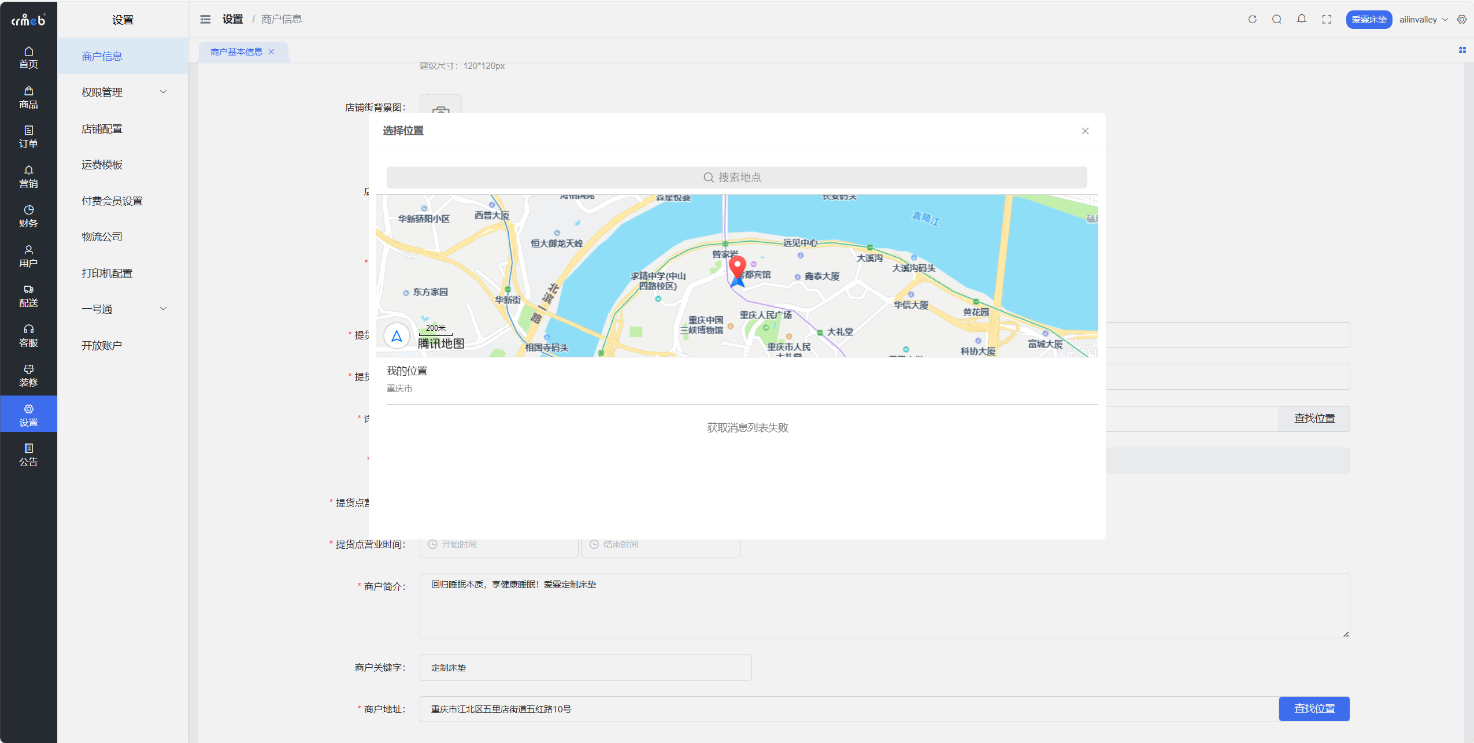
Task: Click the 搜索地点 search field
Action: coord(736,177)
